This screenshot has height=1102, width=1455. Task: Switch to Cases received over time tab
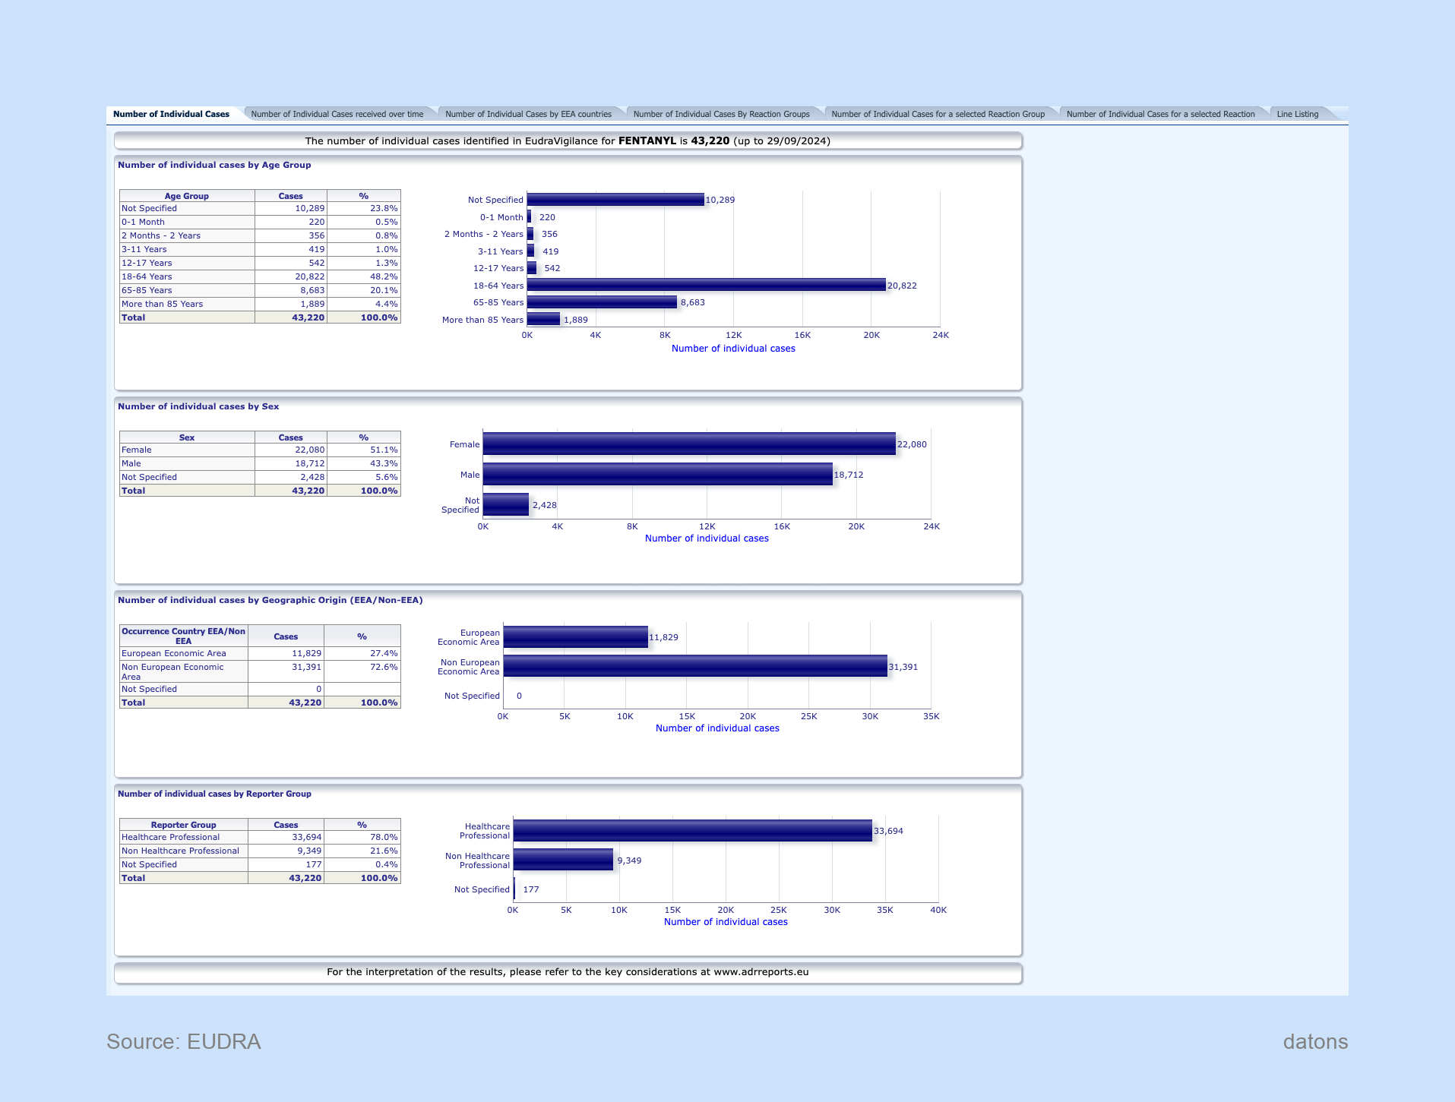pos(337,114)
